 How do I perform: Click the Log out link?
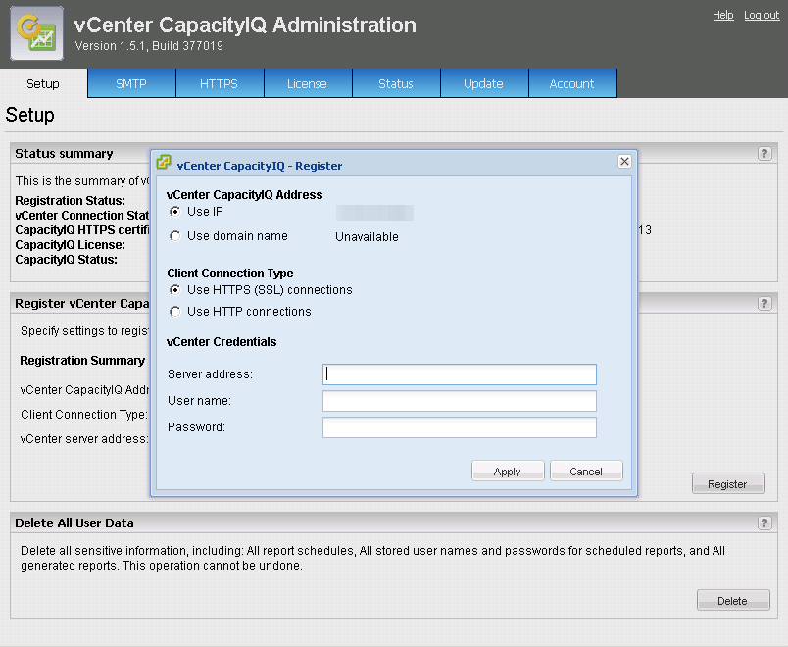(x=762, y=15)
